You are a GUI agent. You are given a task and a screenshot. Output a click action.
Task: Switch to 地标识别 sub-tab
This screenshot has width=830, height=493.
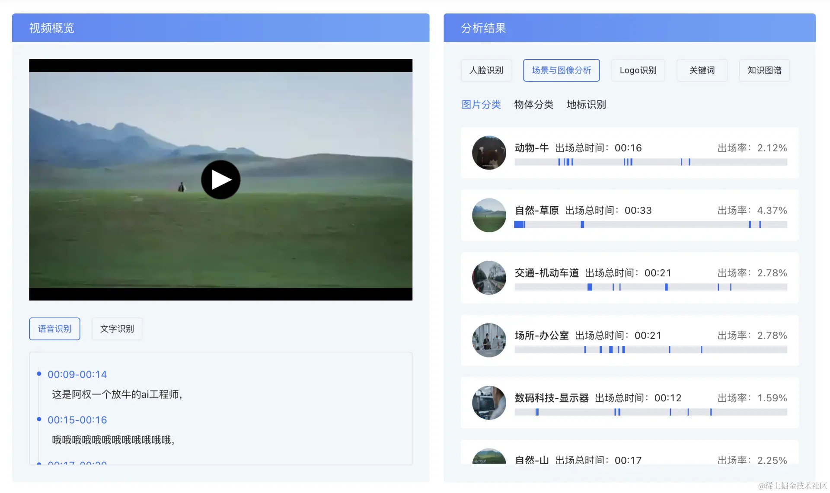coord(586,104)
